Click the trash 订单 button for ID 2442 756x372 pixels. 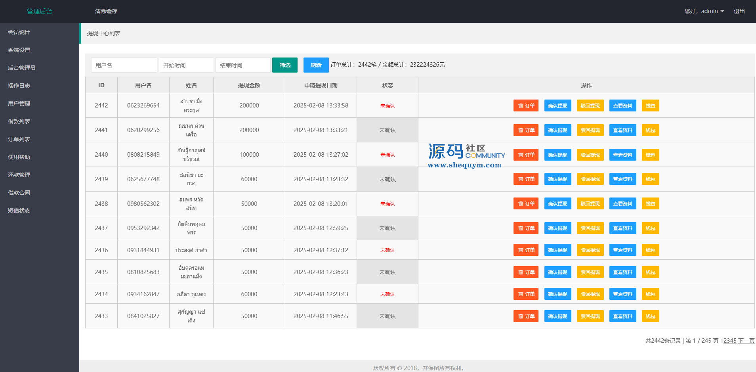click(x=526, y=105)
